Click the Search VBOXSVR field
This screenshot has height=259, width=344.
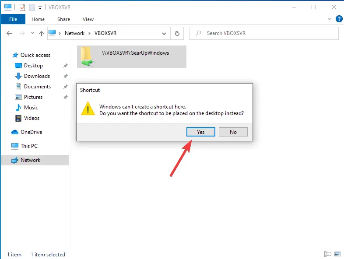point(264,33)
